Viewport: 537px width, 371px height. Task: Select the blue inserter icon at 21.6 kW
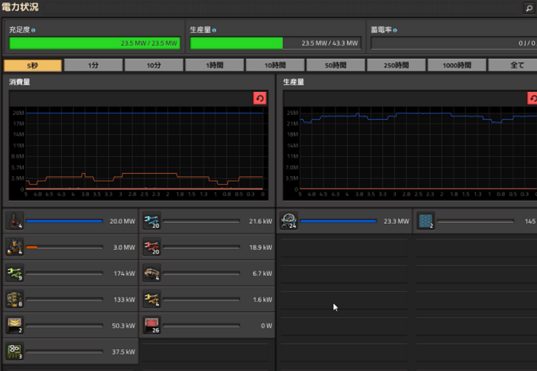[x=152, y=221]
